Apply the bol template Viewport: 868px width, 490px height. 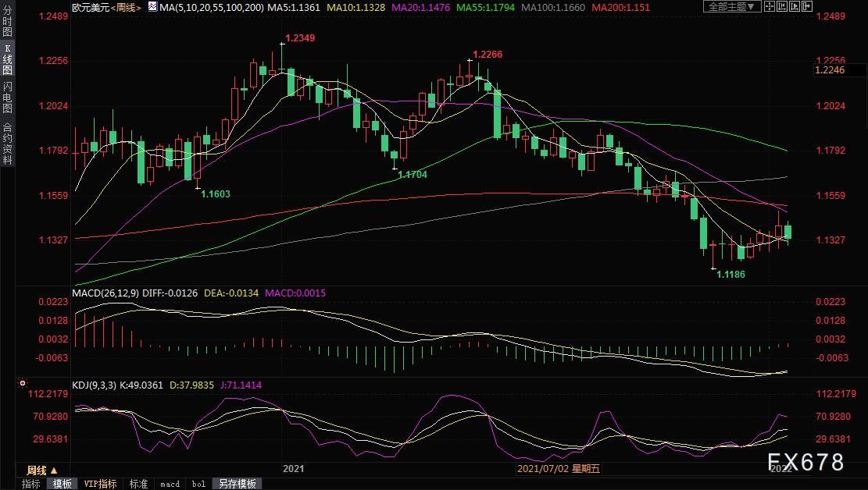(198, 484)
